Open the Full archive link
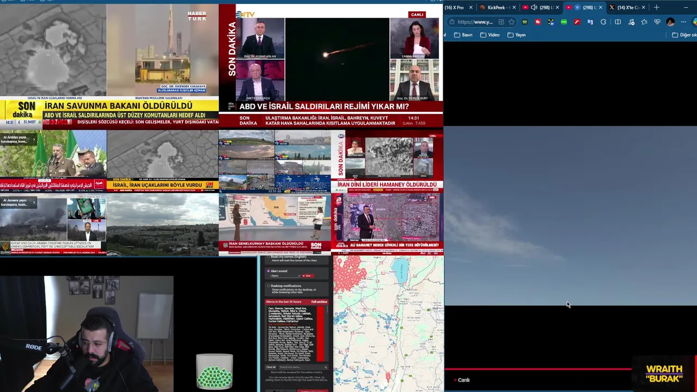 (x=319, y=302)
